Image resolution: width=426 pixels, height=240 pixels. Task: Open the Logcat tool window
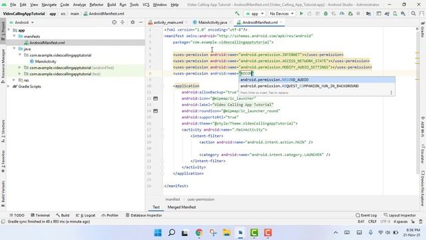86,215
